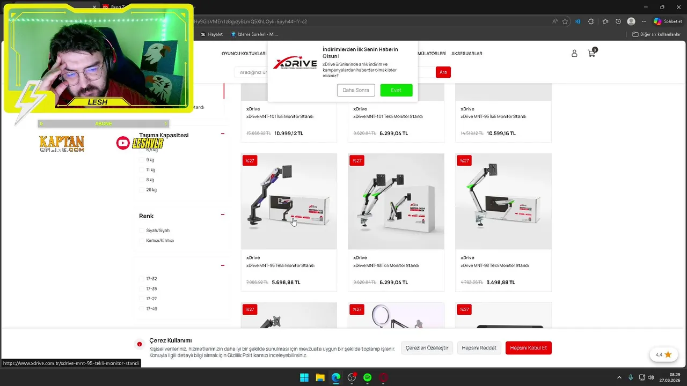The height and width of the screenshot is (386, 687).
Task: Check the Kırmızı/Kırmızı color filter
Action: [x=142, y=241]
